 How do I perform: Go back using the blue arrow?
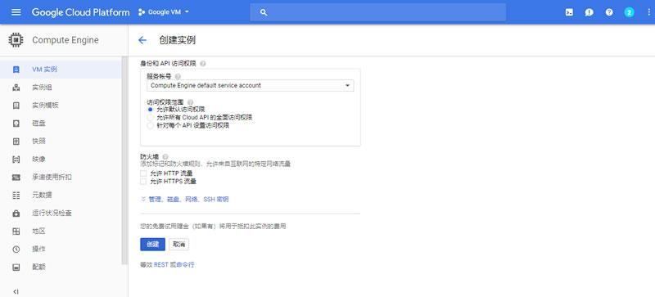coord(142,40)
